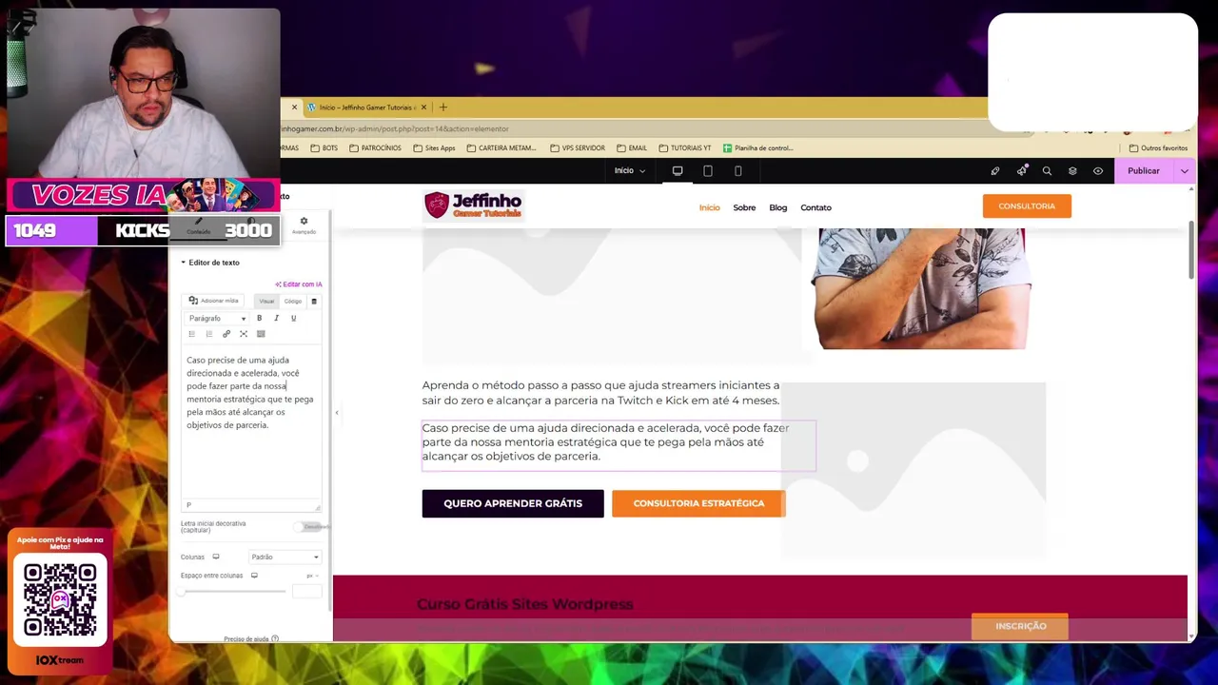Click the Publicar button
The image size is (1218, 685).
(1144, 171)
